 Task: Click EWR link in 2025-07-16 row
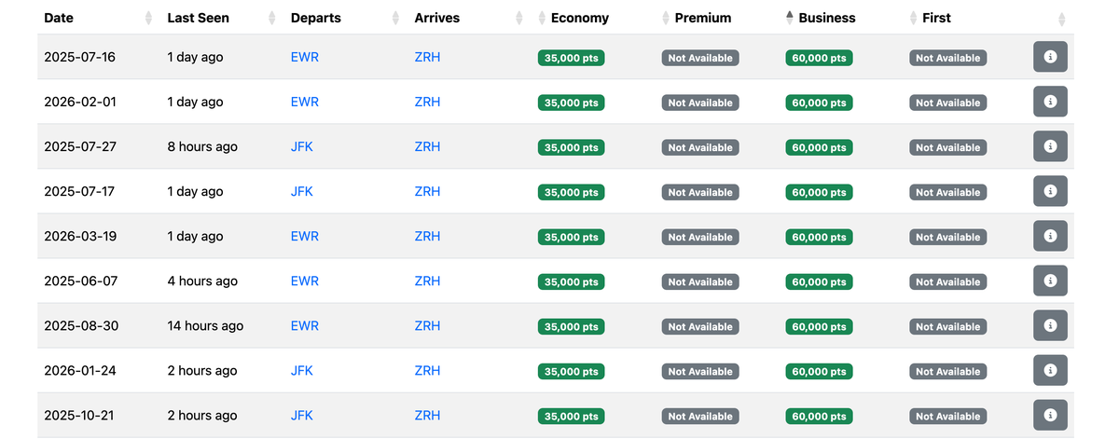[x=305, y=57]
